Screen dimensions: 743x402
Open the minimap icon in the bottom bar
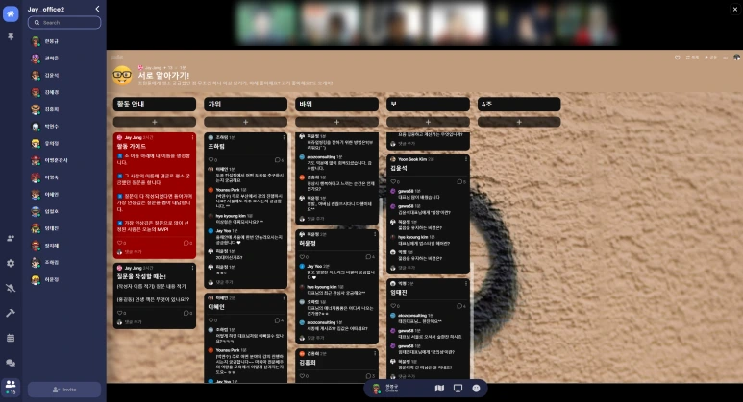click(439, 389)
